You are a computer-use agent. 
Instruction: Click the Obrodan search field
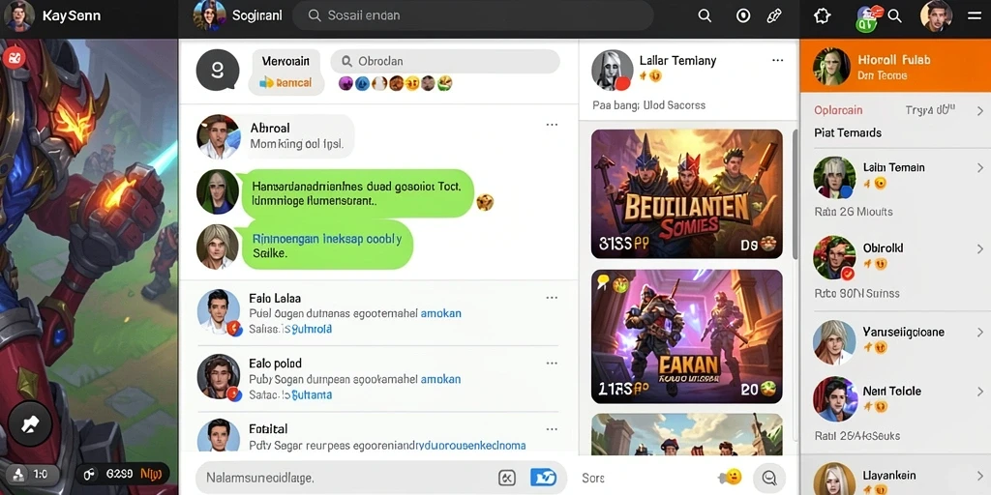click(445, 61)
